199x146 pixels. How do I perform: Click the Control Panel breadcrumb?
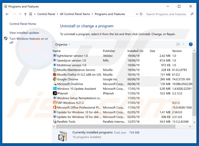46,14
